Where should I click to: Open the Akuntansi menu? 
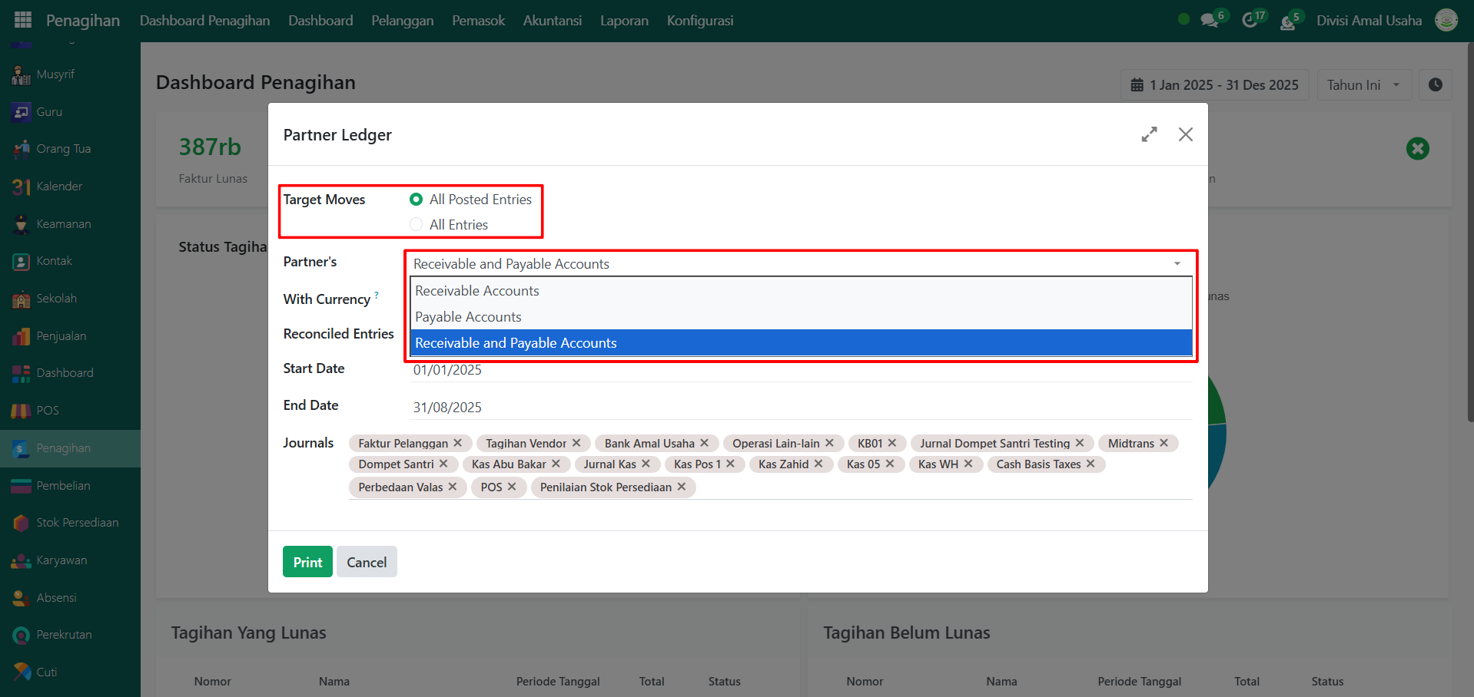[x=552, y=21]
